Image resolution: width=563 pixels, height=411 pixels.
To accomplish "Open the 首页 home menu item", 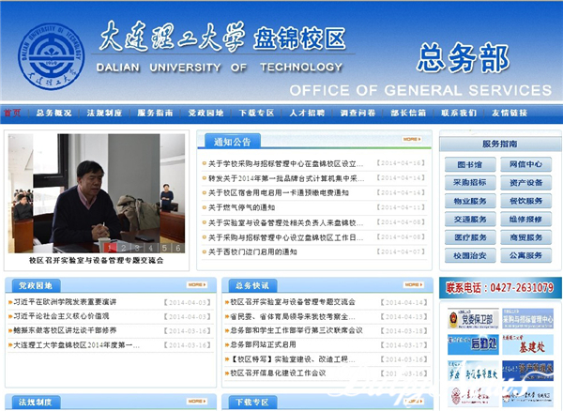I will point(12,113).
